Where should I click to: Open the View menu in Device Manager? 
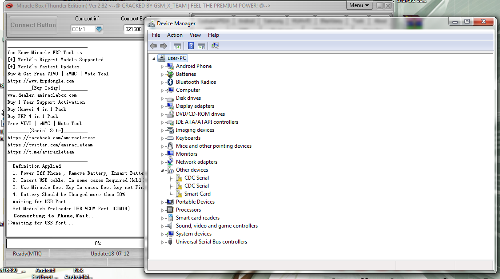tap(195, 35)
